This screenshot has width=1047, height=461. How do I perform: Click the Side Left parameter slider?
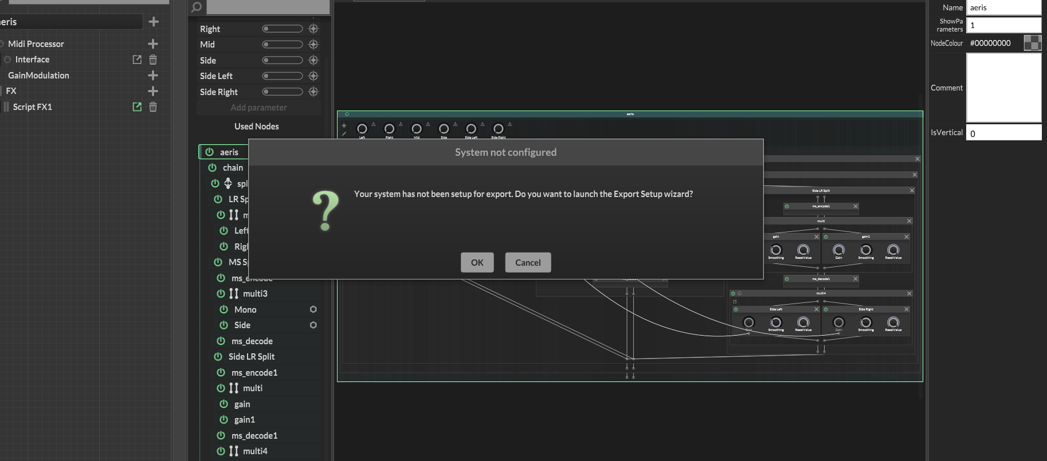[283, 76]
